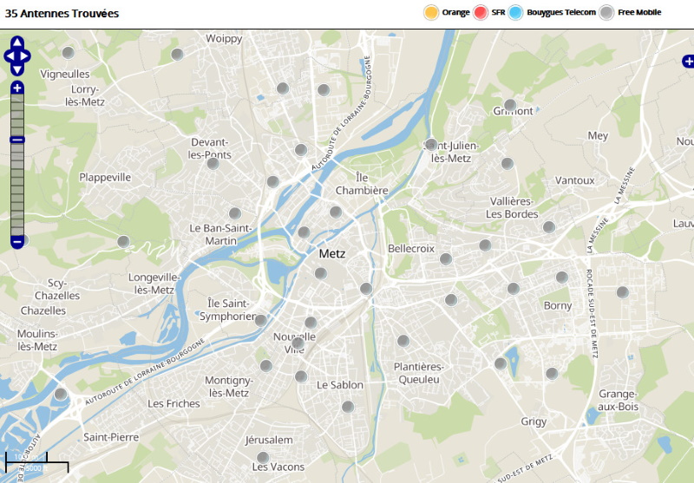Click antenna marker beside Devant-les-Ponts label
694x483 pixels.
(213, 162)
